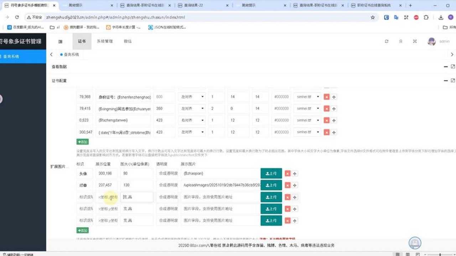This screenshot has width=456, height=256.
Task: Bookmark this page with the star icon
Action: pyautogui.click(x=373, y=17)
